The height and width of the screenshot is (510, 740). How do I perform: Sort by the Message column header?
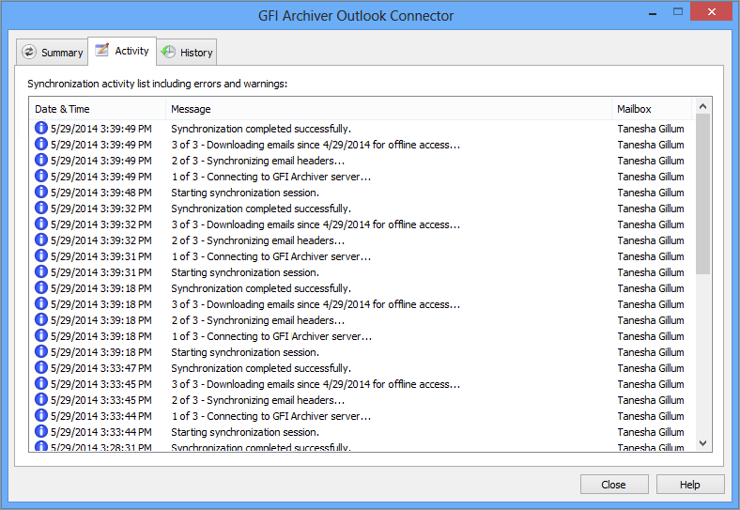[389, 109]
